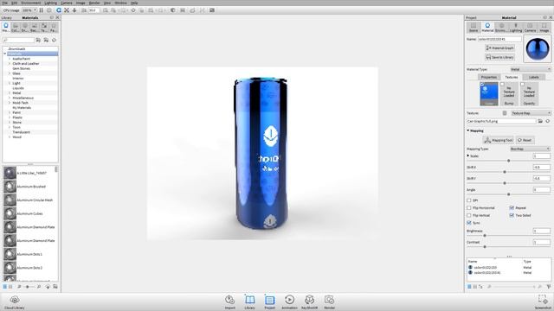Open the Environment menu

[x=31, y=3]
